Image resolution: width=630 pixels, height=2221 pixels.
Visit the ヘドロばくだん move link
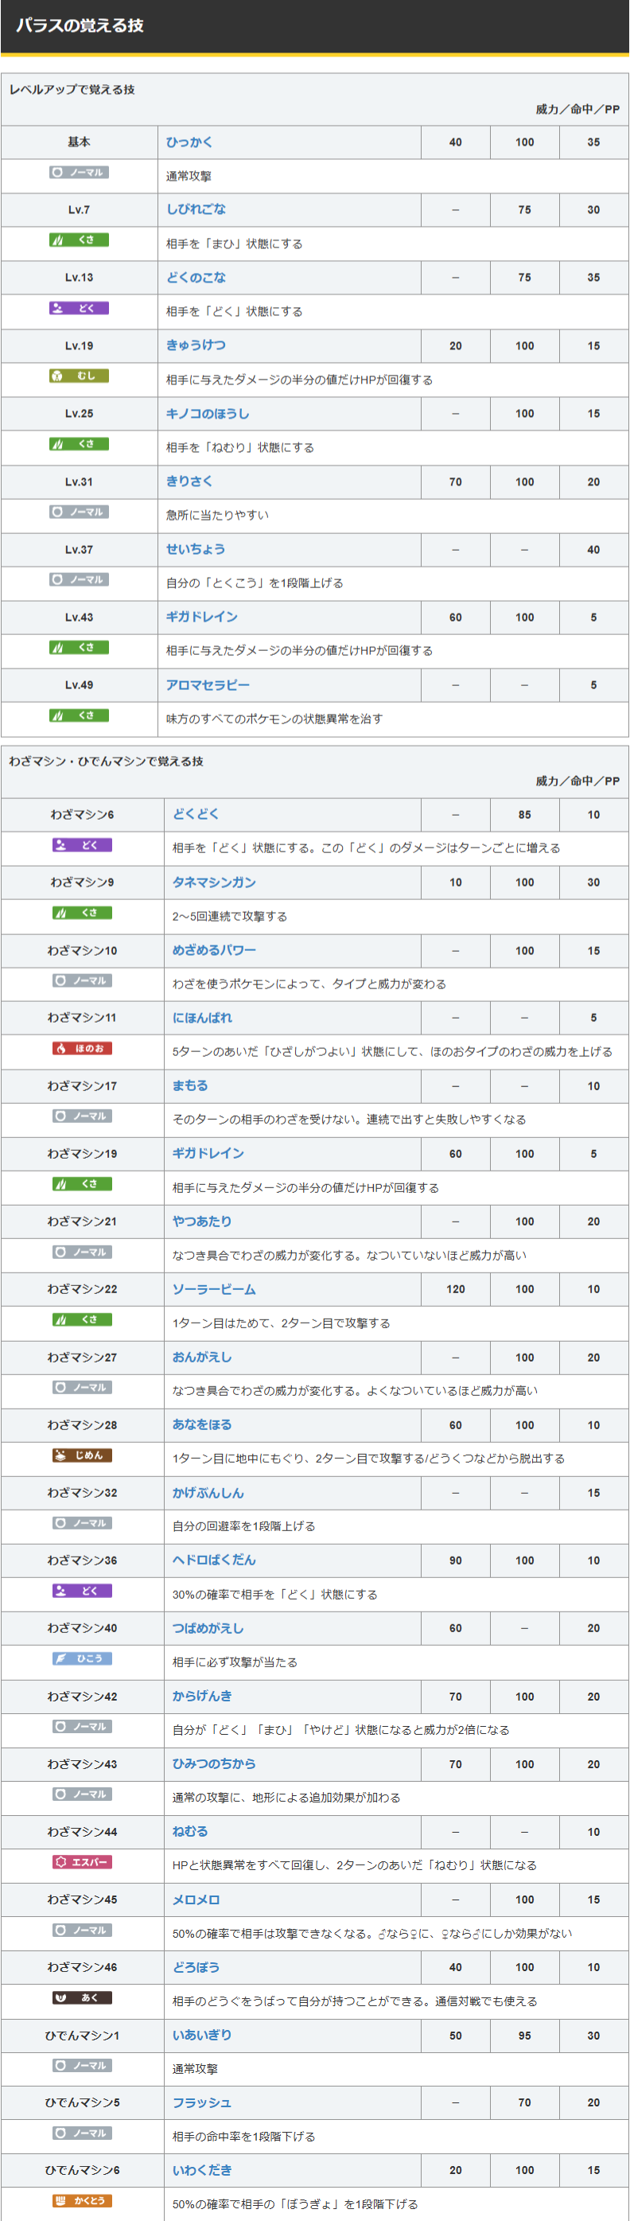point(214,1561)
